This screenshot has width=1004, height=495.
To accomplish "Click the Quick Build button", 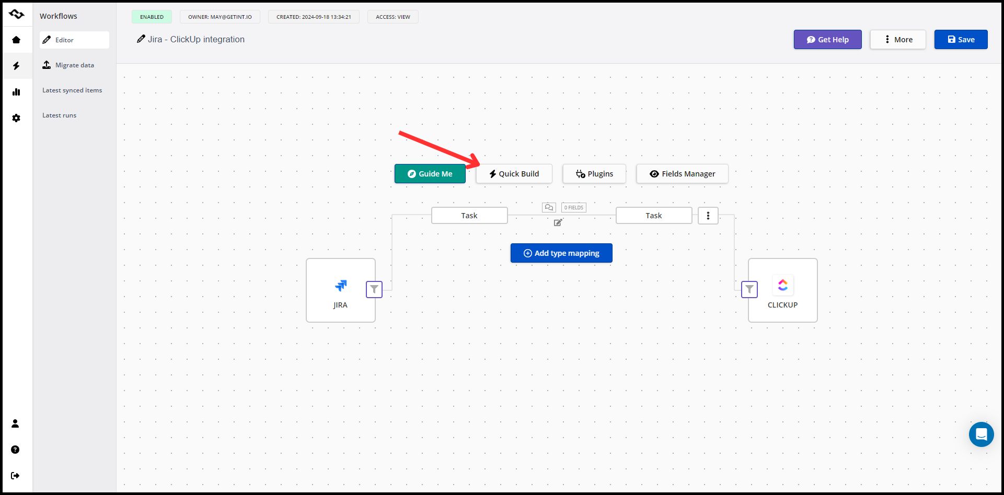I will click(514, 174).
